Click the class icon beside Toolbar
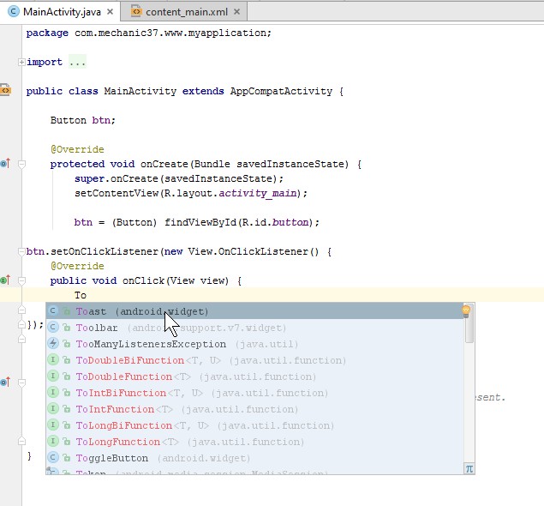This screenshot has height=506, width=544. 53,327
